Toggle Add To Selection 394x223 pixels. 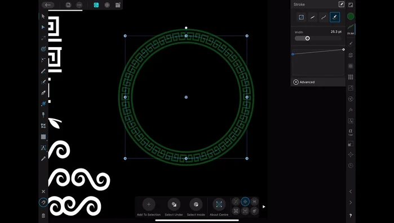tap(149, 207)
